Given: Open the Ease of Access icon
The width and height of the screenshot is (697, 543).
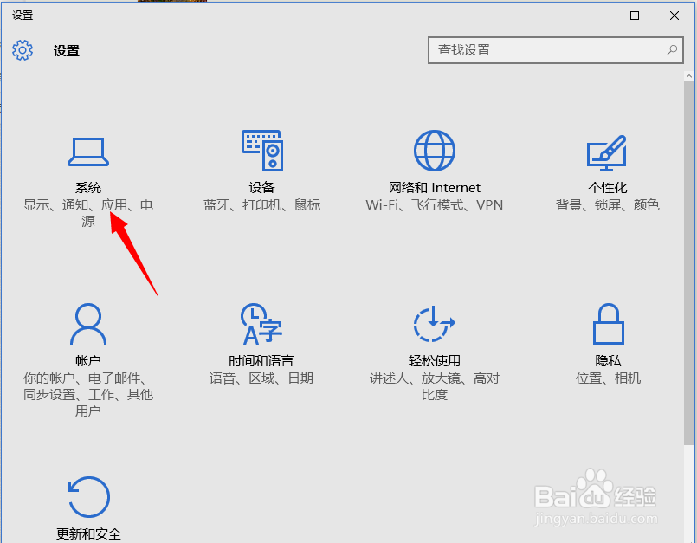Looking at the screenshot, I should pyautogui.click(x=434, y=324).
